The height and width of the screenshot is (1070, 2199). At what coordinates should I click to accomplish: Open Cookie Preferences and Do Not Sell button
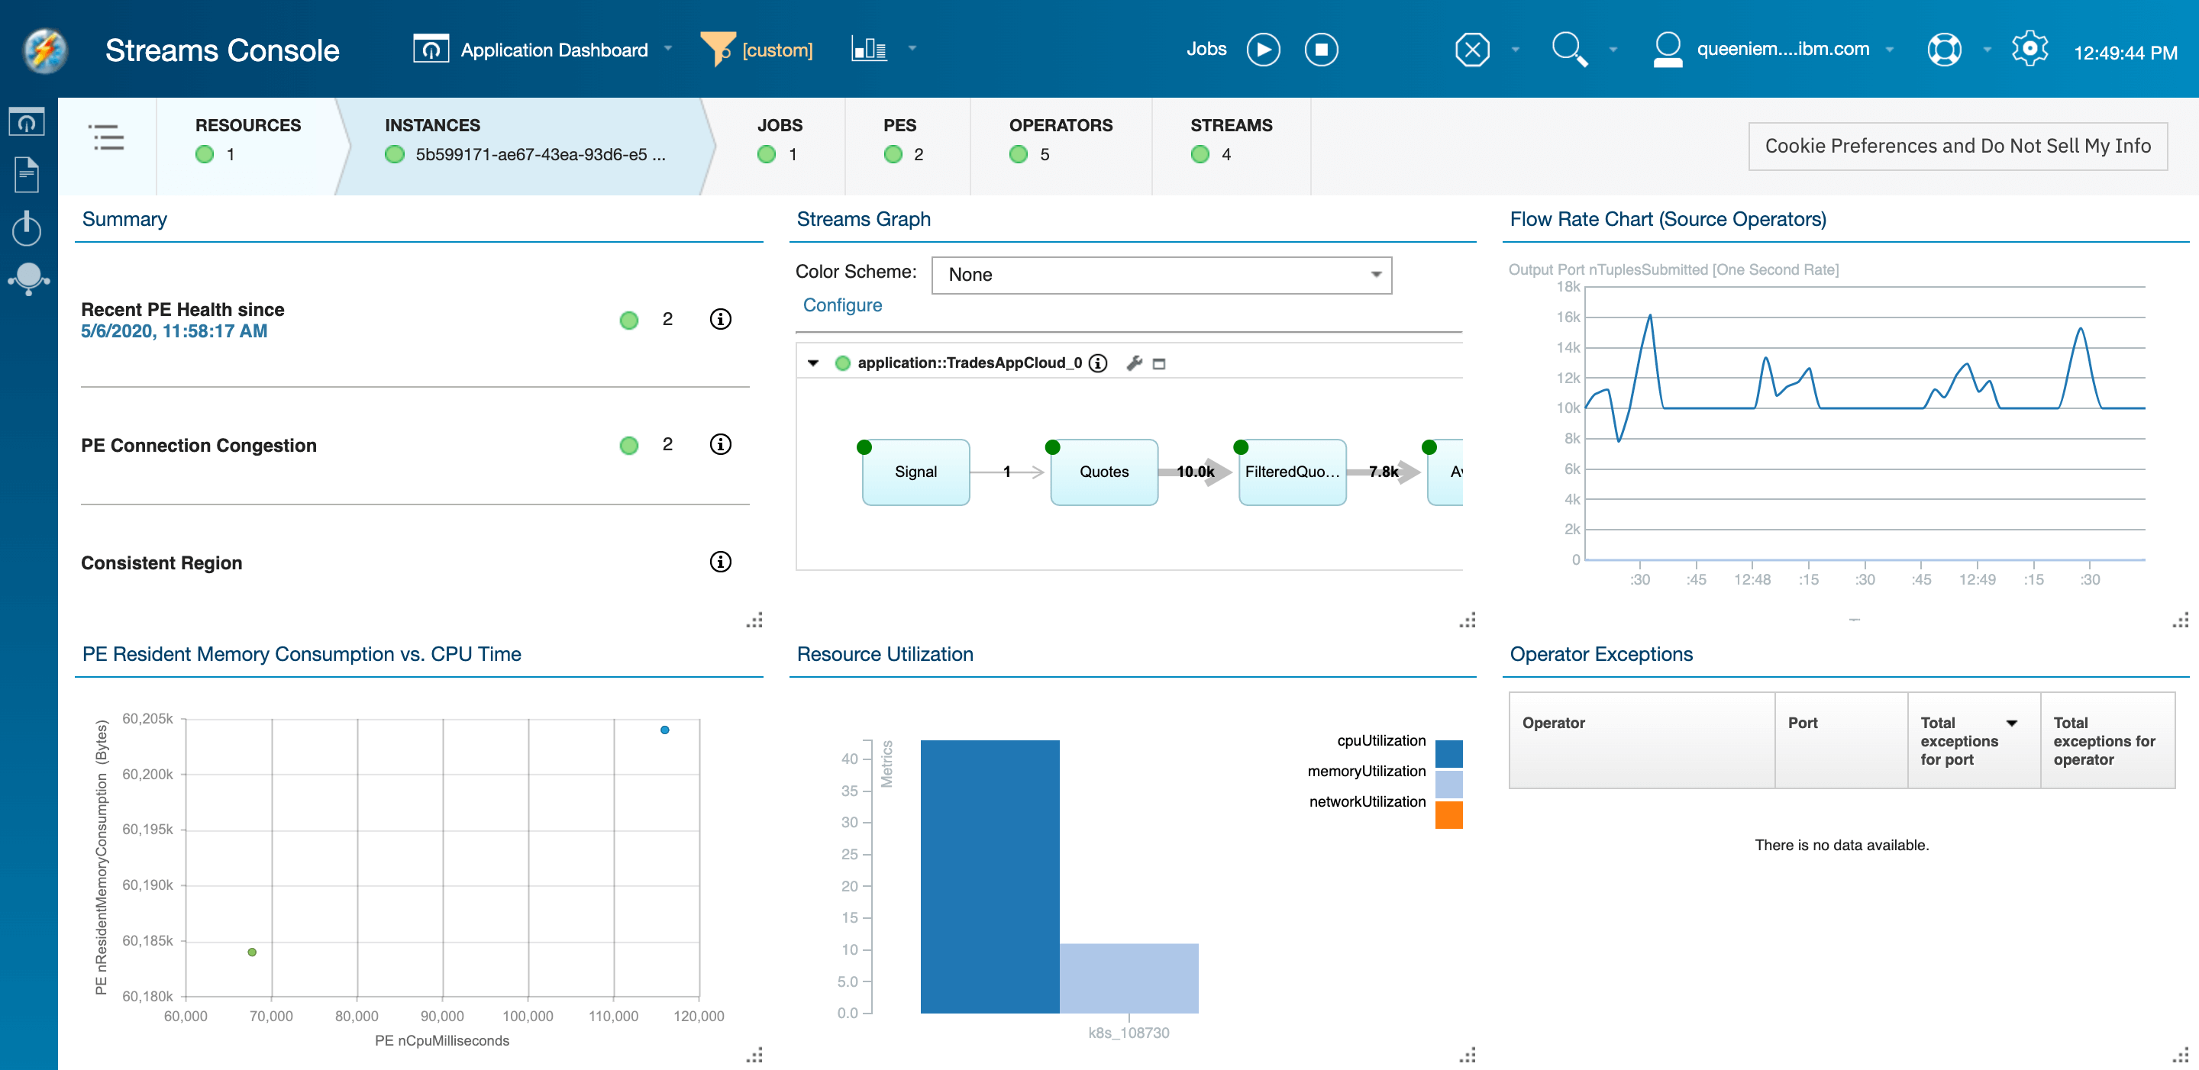click(x=1958, y=146)
